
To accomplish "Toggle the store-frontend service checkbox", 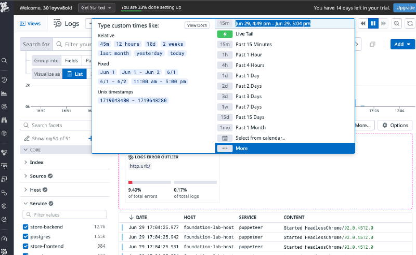I will click(x=25, y=246).
